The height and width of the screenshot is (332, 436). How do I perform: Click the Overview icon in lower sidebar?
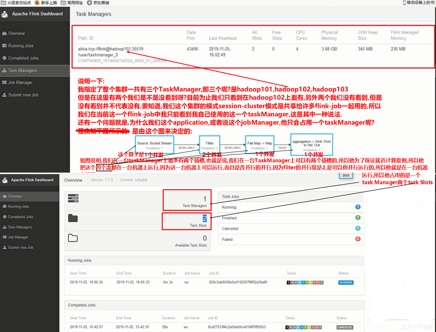tap(5, 196)
